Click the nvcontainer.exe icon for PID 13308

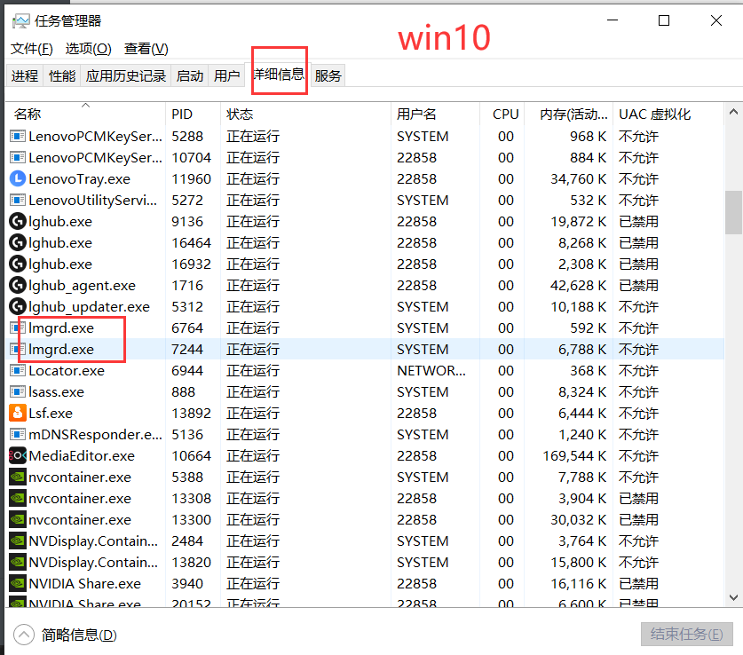(18, 498)
